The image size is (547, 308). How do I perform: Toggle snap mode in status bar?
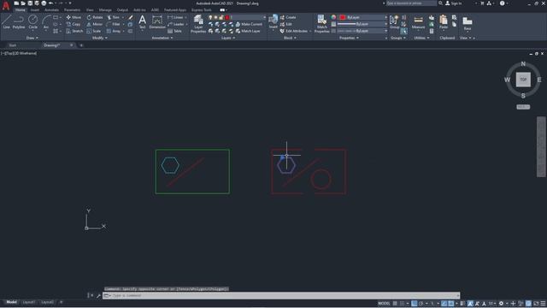[x=402, y=304]
